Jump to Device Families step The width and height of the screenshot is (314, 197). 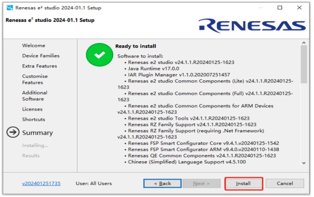pos(41,56)
